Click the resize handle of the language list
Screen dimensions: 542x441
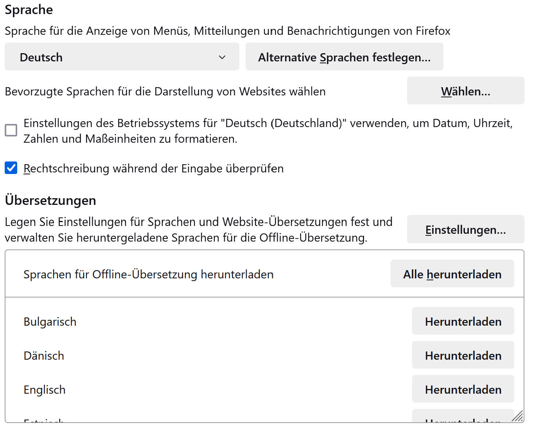click(517, 416)
